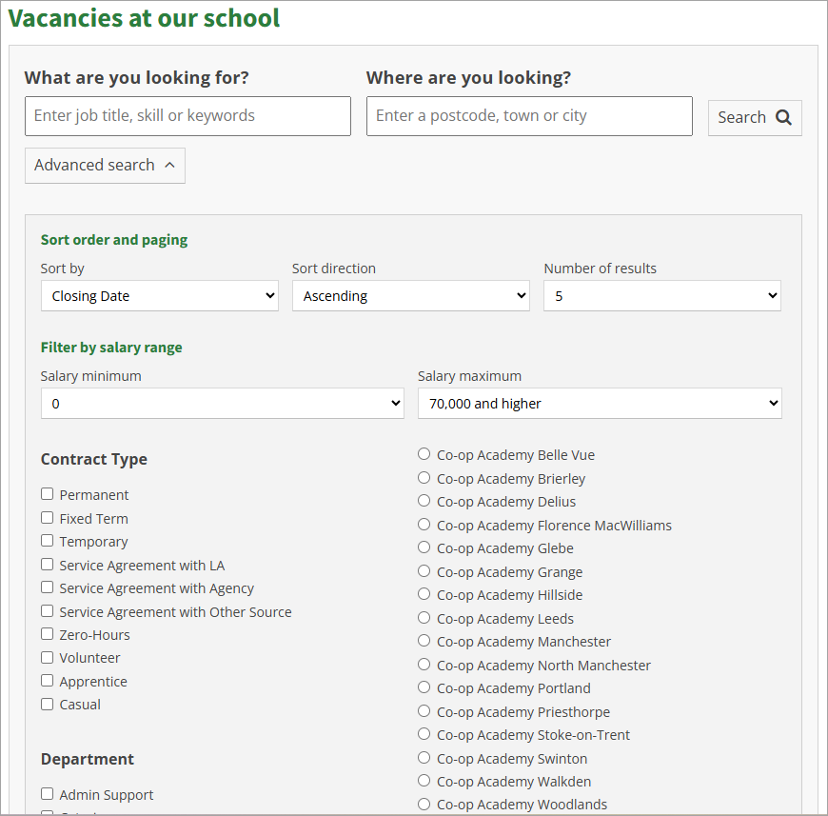Collapse the Advanced search panel

pos(105,165)
